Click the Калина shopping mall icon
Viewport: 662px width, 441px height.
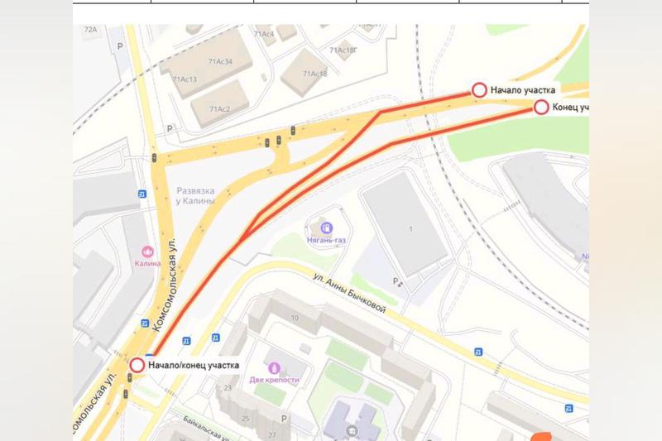(147, 252)
